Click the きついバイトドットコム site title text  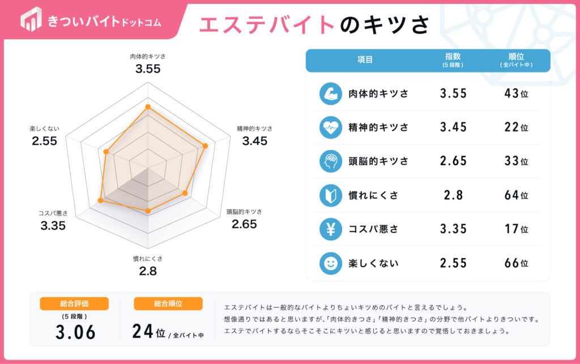pos(105,22)
